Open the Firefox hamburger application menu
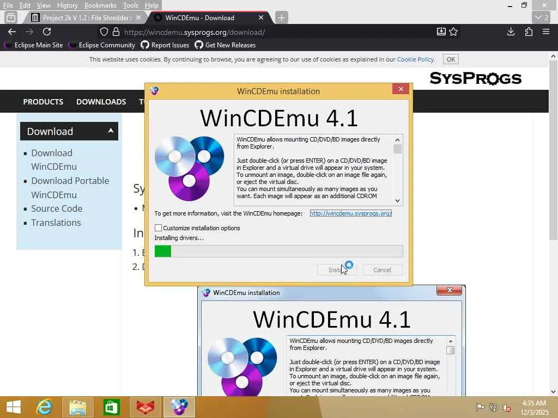Viewport: 558px width, 418px height. pyautogui.click(x=546, y=32)
